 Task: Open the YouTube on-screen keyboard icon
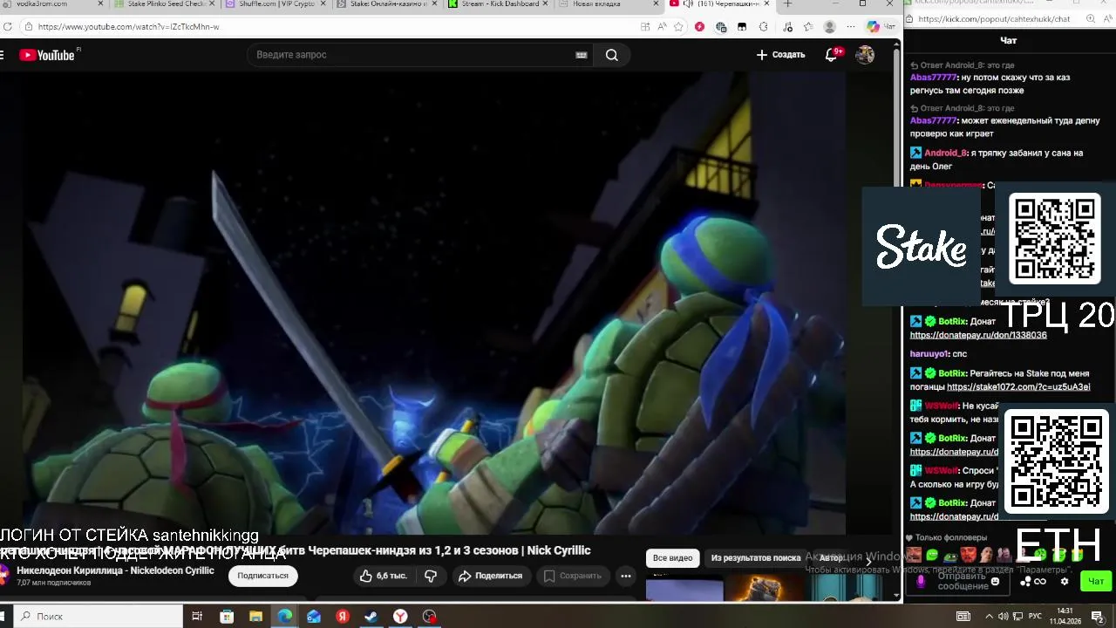coord(582,55)
